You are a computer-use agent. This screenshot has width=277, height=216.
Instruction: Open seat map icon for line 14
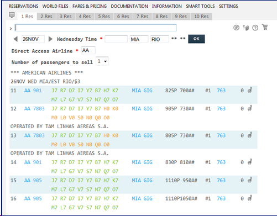pos(249,162)
